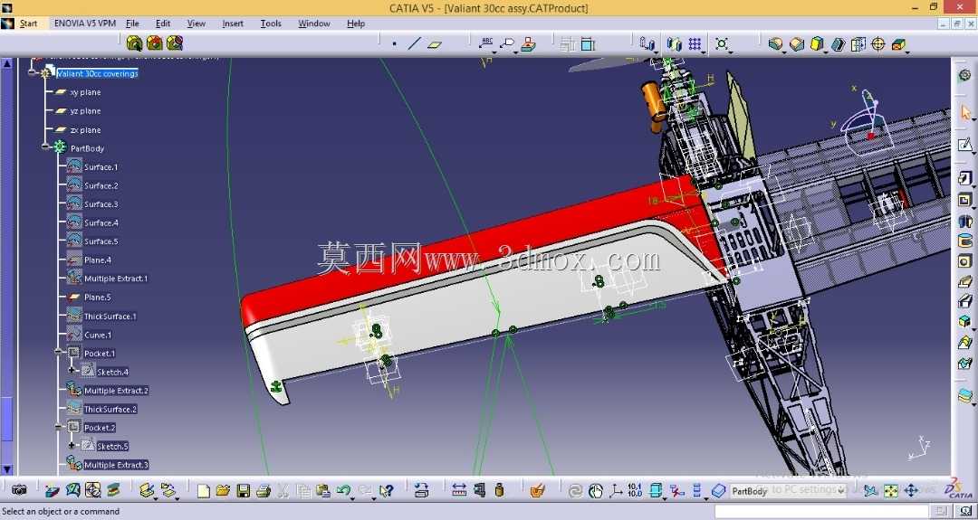
Task: Collapse the PartBody tree node
Action: 45,147
